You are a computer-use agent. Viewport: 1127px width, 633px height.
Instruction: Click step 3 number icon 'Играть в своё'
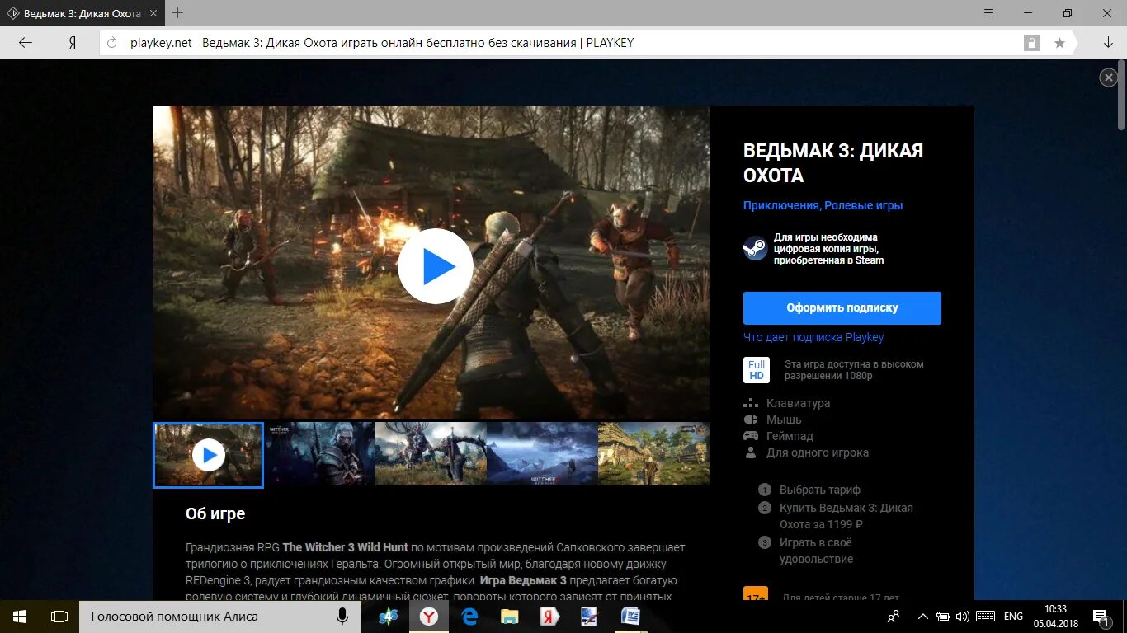tap(765, 542)
